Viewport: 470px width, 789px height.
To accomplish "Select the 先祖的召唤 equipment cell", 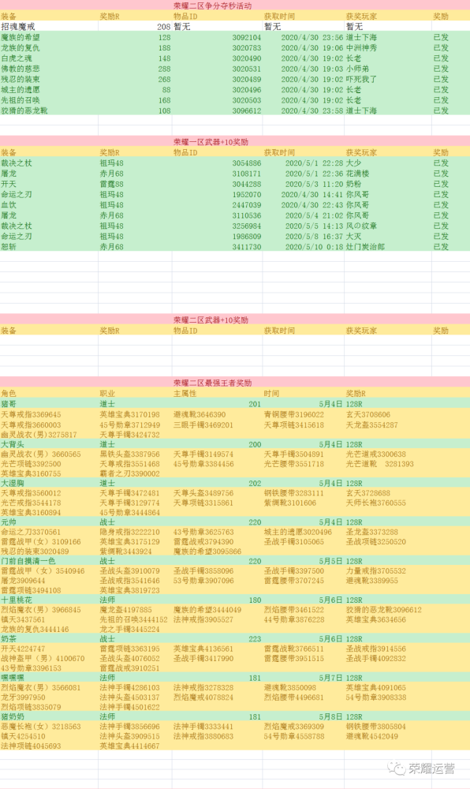I will click(21, 100).
